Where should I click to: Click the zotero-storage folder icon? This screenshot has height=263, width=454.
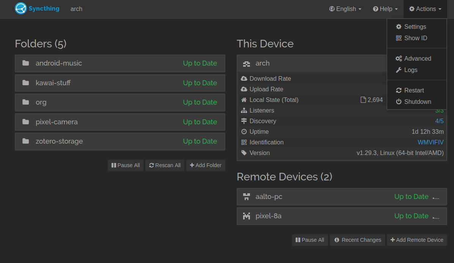(26, 141)
